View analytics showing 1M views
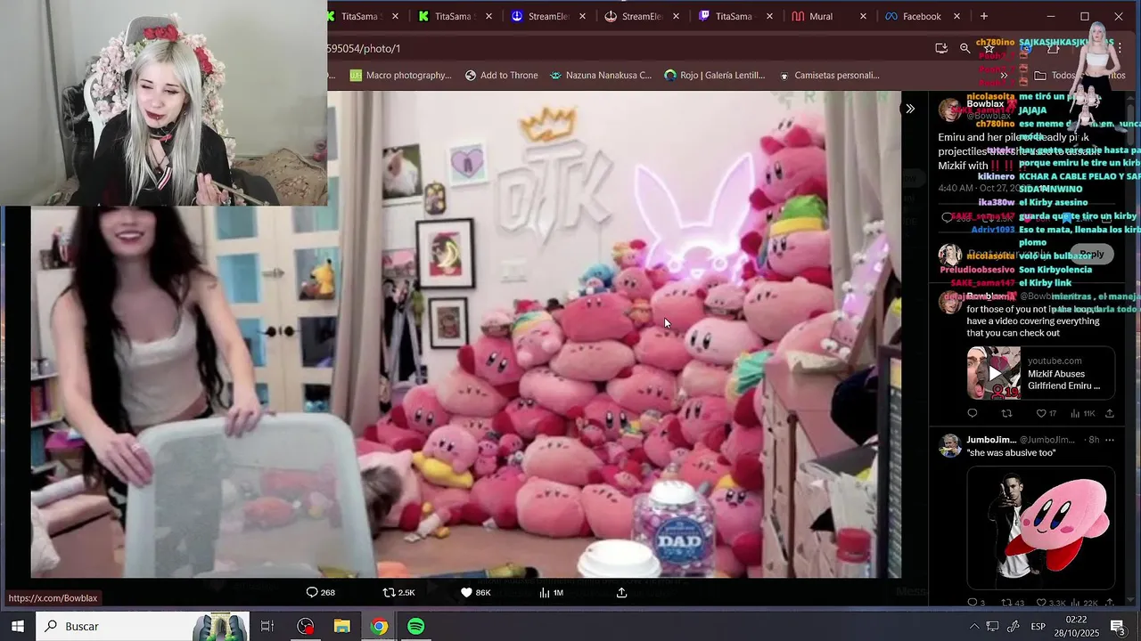Viewport: 1141px width, 641px height. [552, 592]
